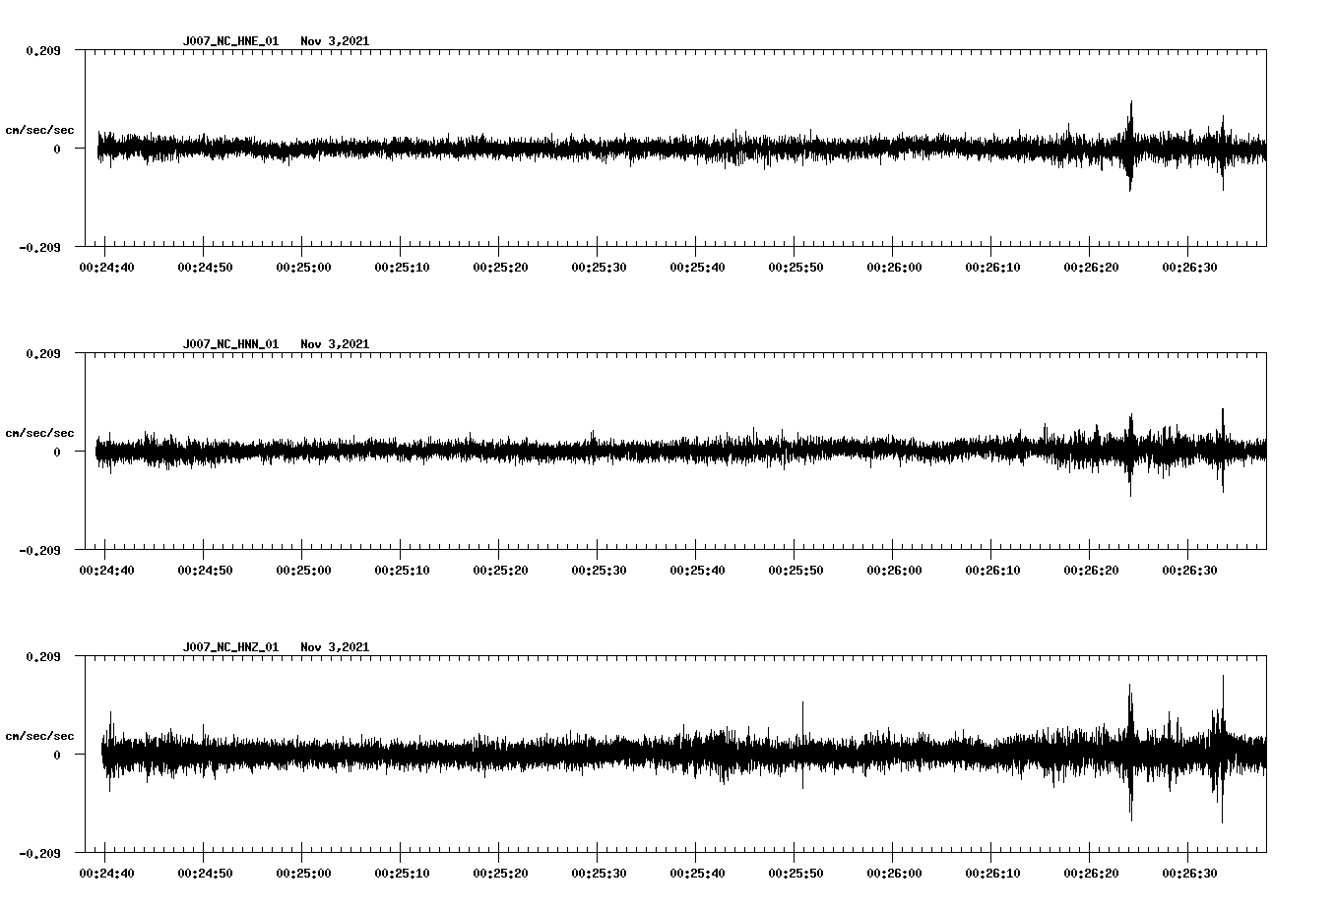Click the 0.209 top-axis value on the HNZ plot

coord(42,656)
